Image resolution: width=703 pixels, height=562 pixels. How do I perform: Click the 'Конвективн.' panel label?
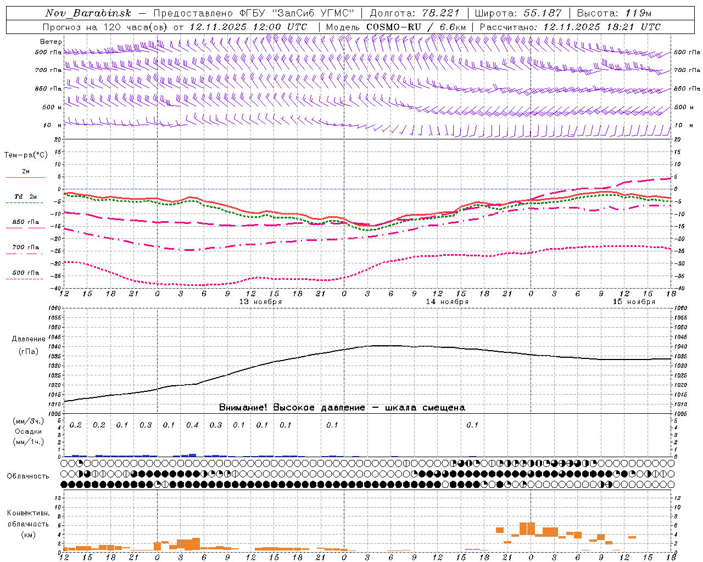(29, 513)
